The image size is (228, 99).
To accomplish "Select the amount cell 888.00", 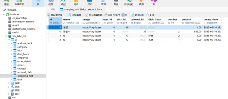I will [192, 31].
